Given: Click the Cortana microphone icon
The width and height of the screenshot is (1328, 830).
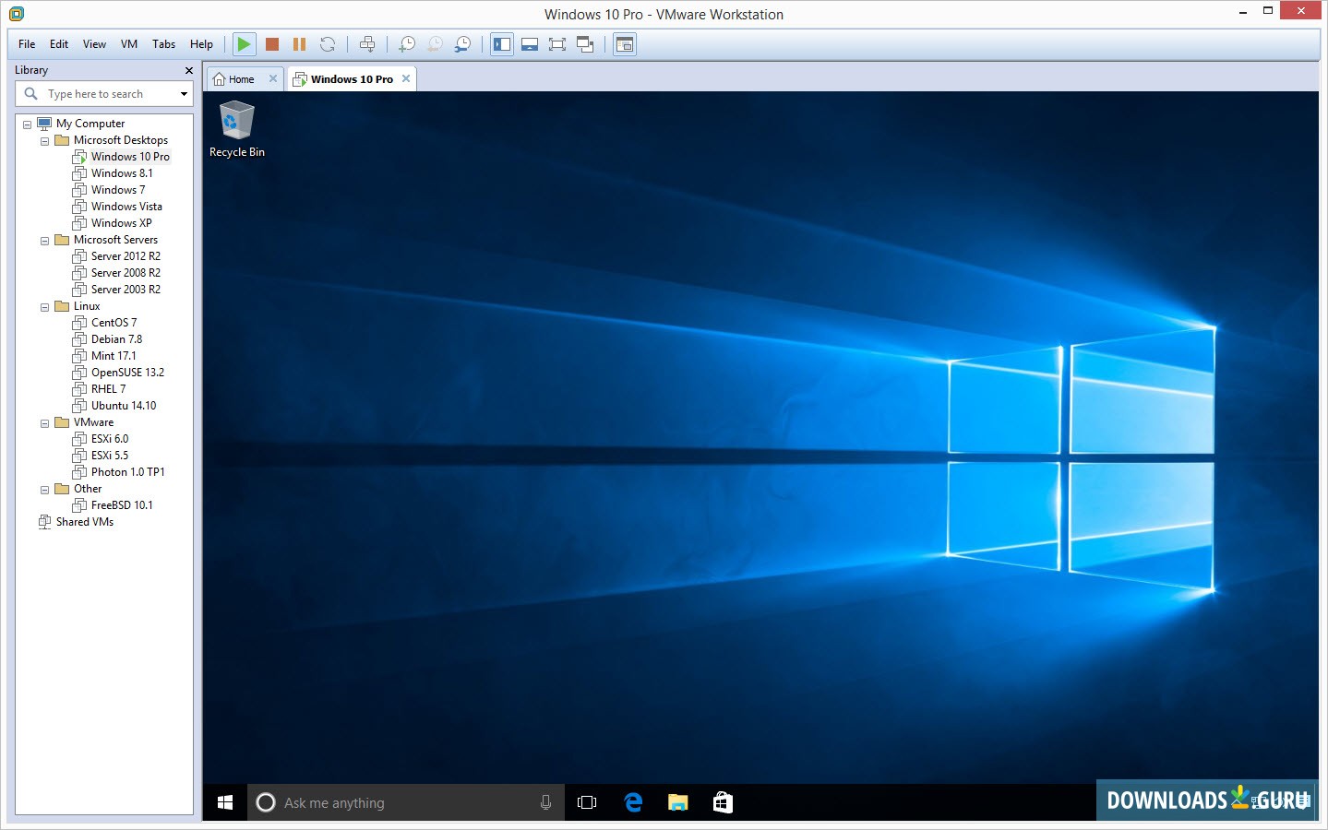Looking at the screenshot, I should pyautogui.click(x=545, y=802).
